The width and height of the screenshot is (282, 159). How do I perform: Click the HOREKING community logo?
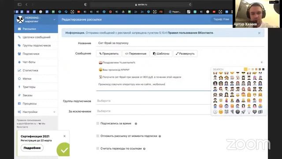20,19
